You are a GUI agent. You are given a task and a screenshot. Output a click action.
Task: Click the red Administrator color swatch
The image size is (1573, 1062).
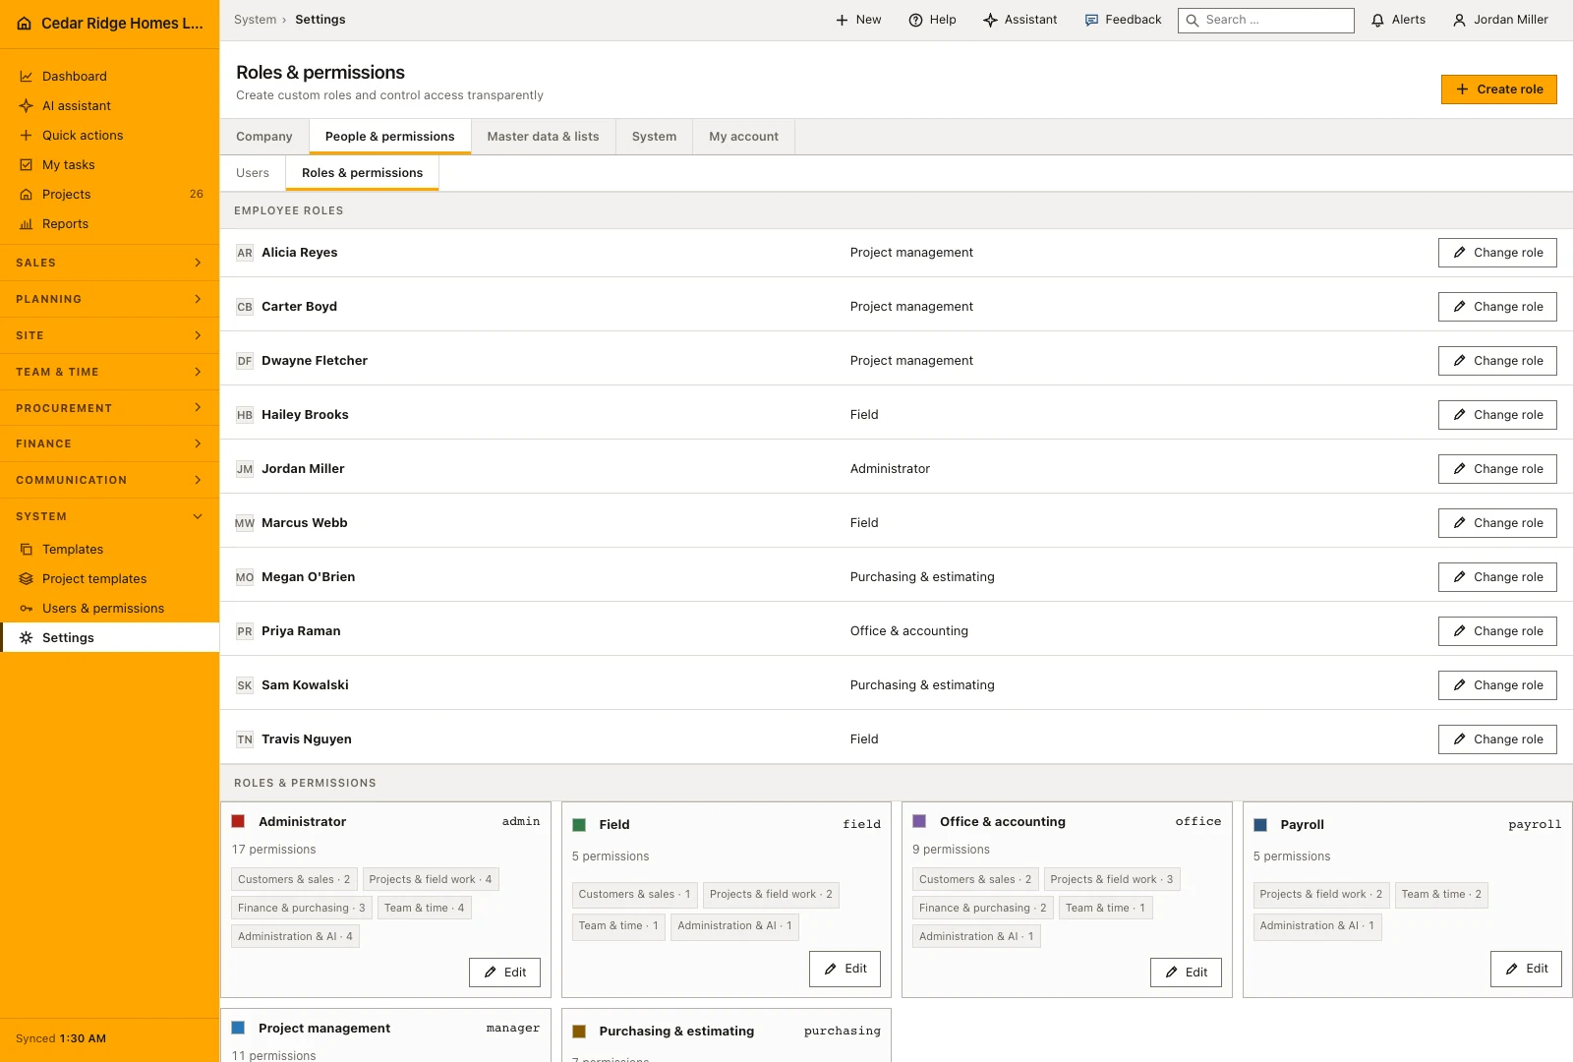(x=238, y=821)
